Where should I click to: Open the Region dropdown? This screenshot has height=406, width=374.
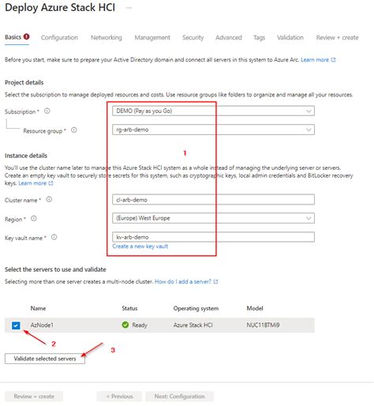213,218
